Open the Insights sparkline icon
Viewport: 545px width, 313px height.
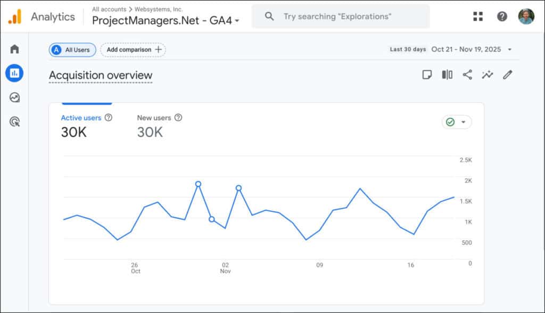click(x=488, y=75)
